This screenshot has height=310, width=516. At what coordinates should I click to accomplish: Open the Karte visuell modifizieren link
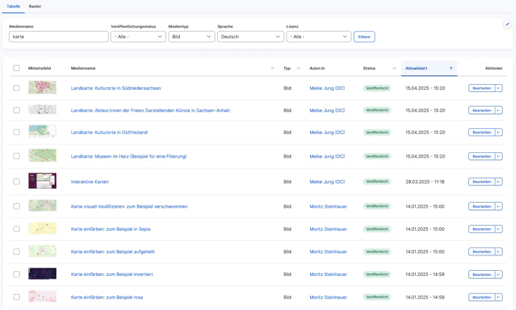(x=129, y=207)
